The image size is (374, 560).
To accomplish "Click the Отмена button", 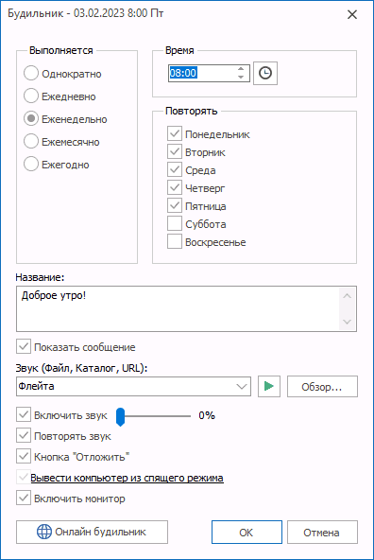I will point(322,533).
